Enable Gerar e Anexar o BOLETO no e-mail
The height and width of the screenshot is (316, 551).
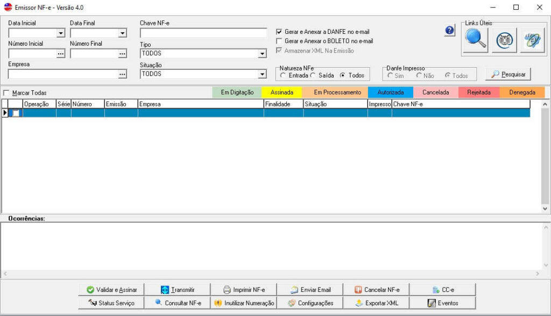click(279, 41)
